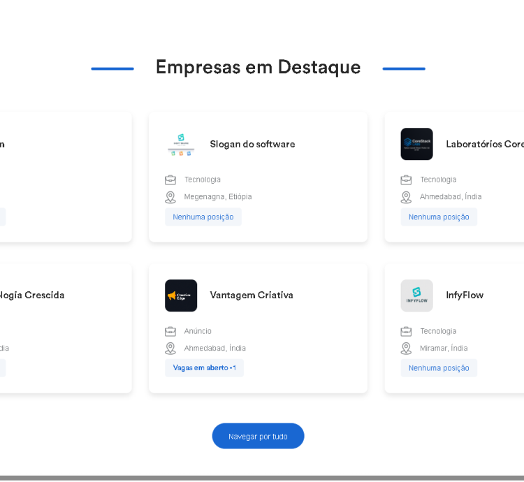Click the Empresas em Destaque heading
Viewport: 524px width, 482px height.
pyautogui.click(x=258, y=67)
